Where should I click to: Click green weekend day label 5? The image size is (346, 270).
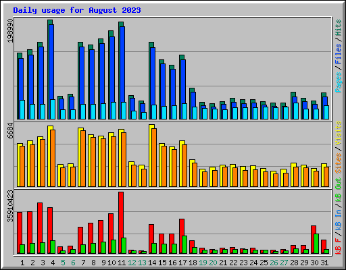(63, 263)
